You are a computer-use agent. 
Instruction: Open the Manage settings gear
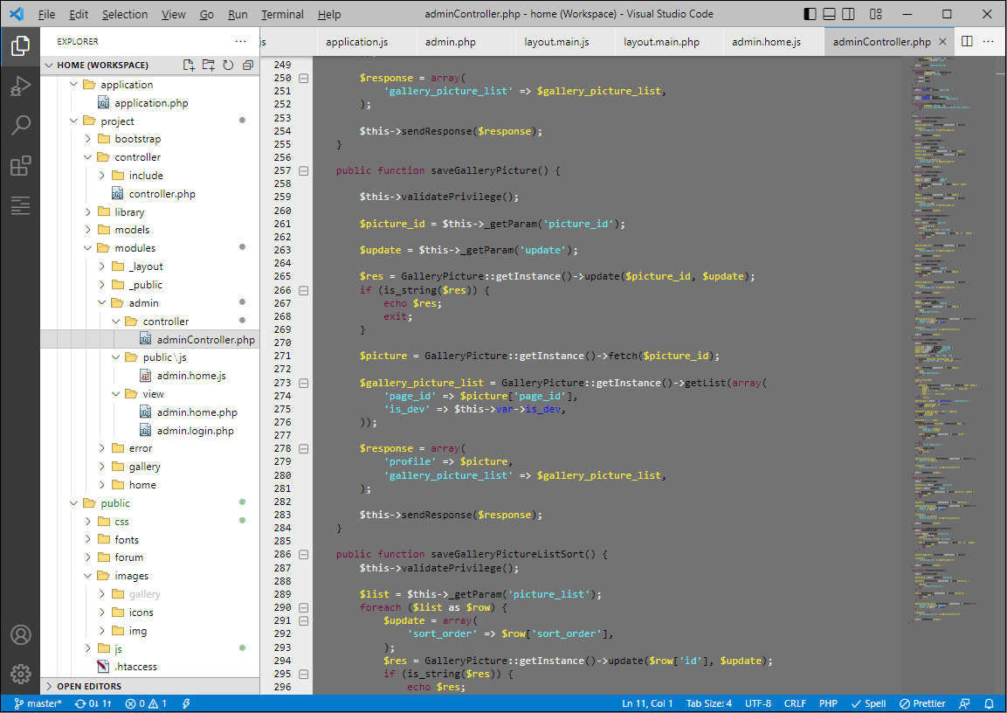click(x=20, y=674)
